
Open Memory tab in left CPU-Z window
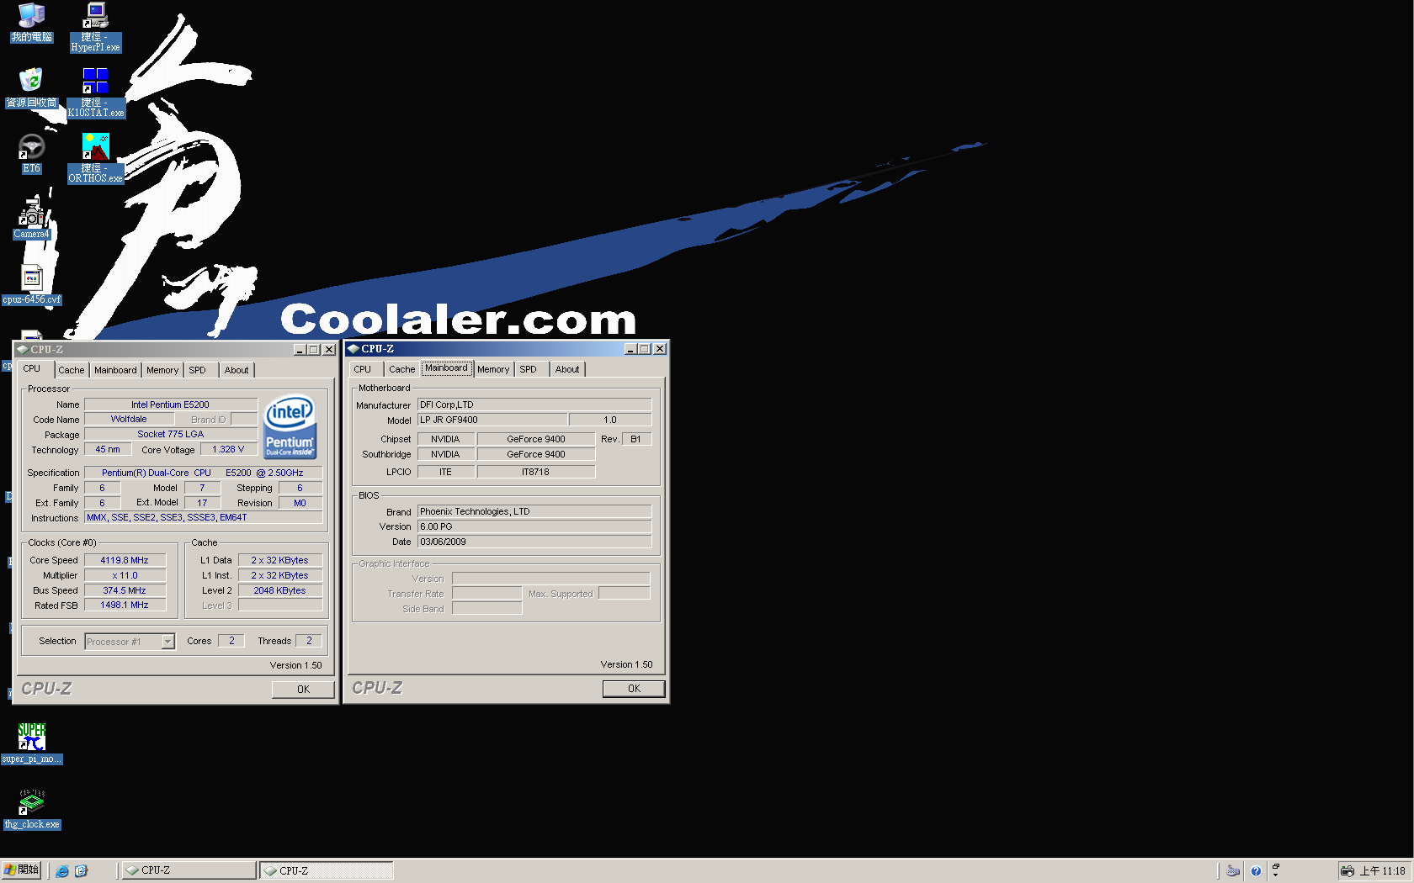[162, 370]
